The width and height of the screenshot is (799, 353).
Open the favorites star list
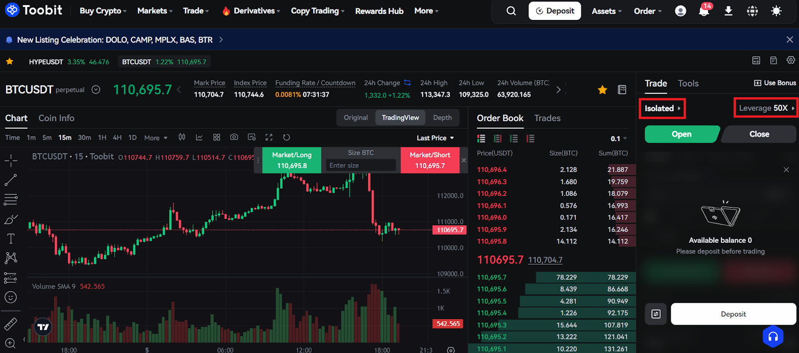click(9, 62)
